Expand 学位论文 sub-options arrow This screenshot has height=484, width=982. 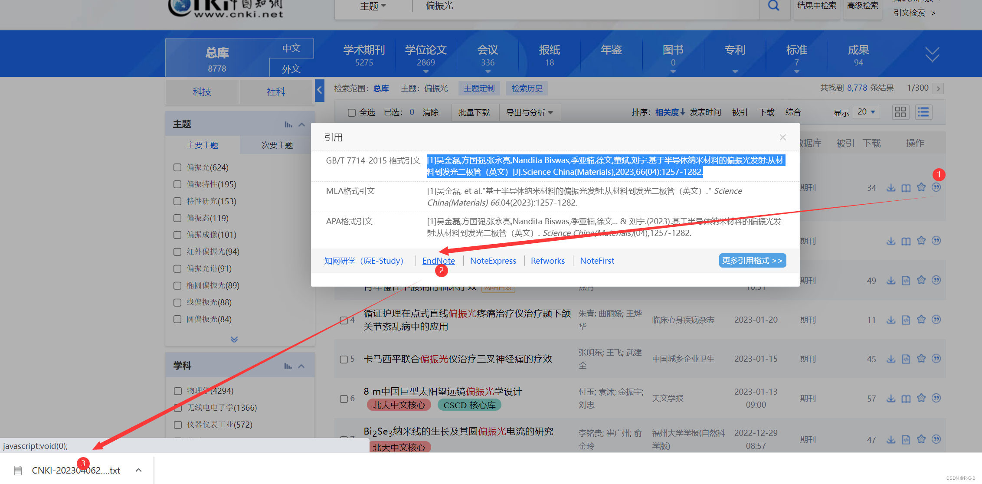coord(426,72)
